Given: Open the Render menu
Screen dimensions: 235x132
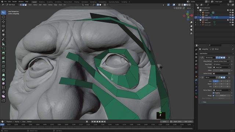Looking at the screenshot, I should coord(15,1).
